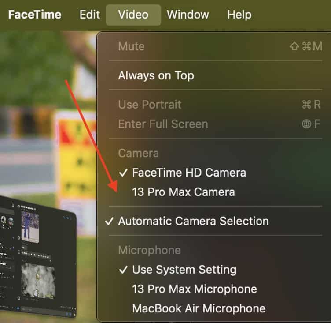The image size is (331, 323).
Task: Open the Edit menu
Action: click(90, 15)
